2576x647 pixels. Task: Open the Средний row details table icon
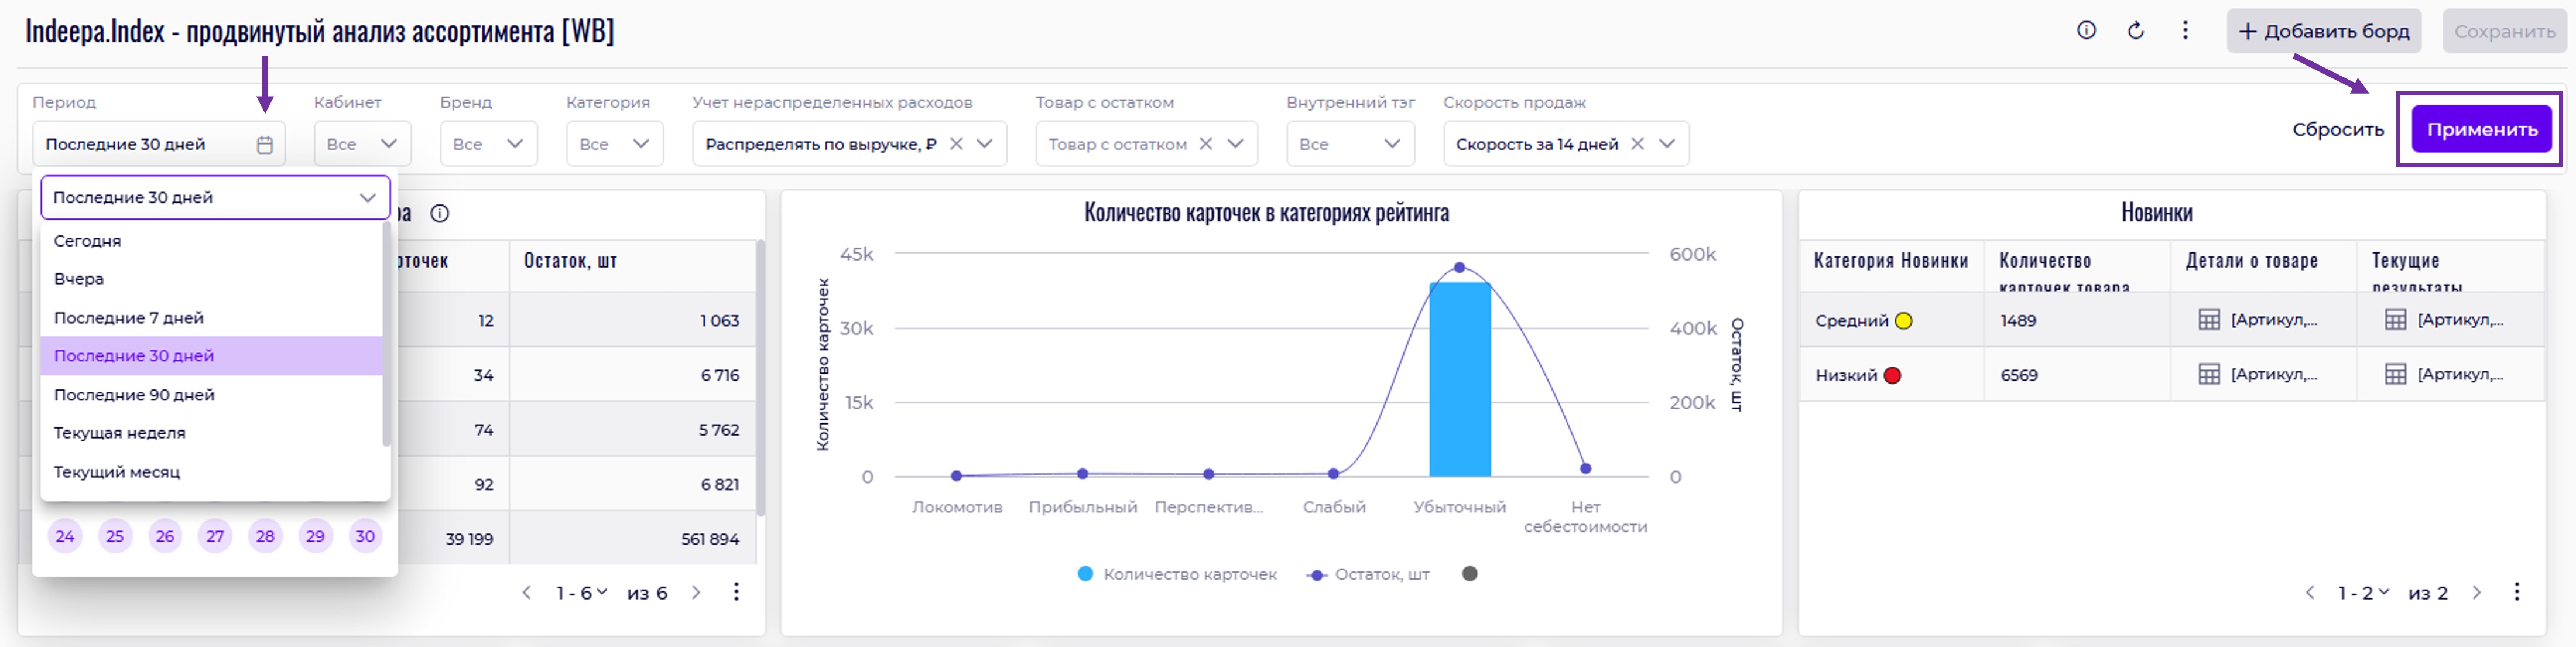point(2209,320)
